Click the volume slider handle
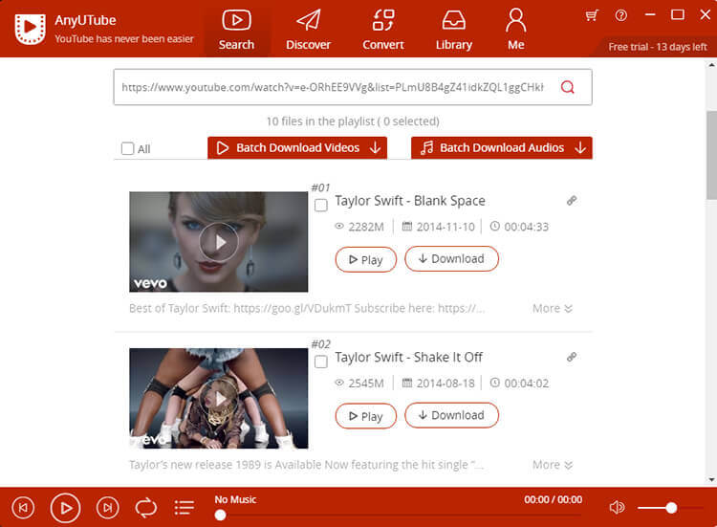This screenshot has width=717, height=527. 671,507
